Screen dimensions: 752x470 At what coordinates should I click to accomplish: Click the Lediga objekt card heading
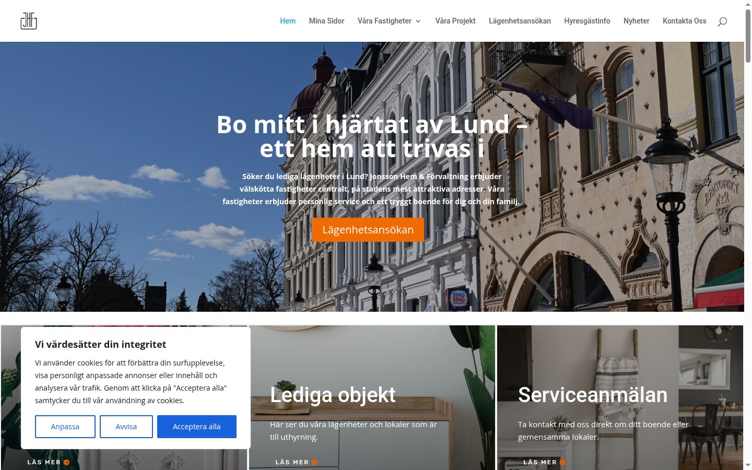coord(333,395)
